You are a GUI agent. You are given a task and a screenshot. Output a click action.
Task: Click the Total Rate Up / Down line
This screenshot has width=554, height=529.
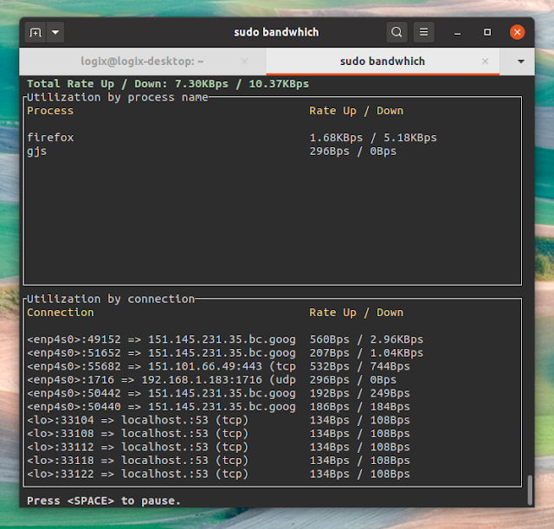point(168,84)
